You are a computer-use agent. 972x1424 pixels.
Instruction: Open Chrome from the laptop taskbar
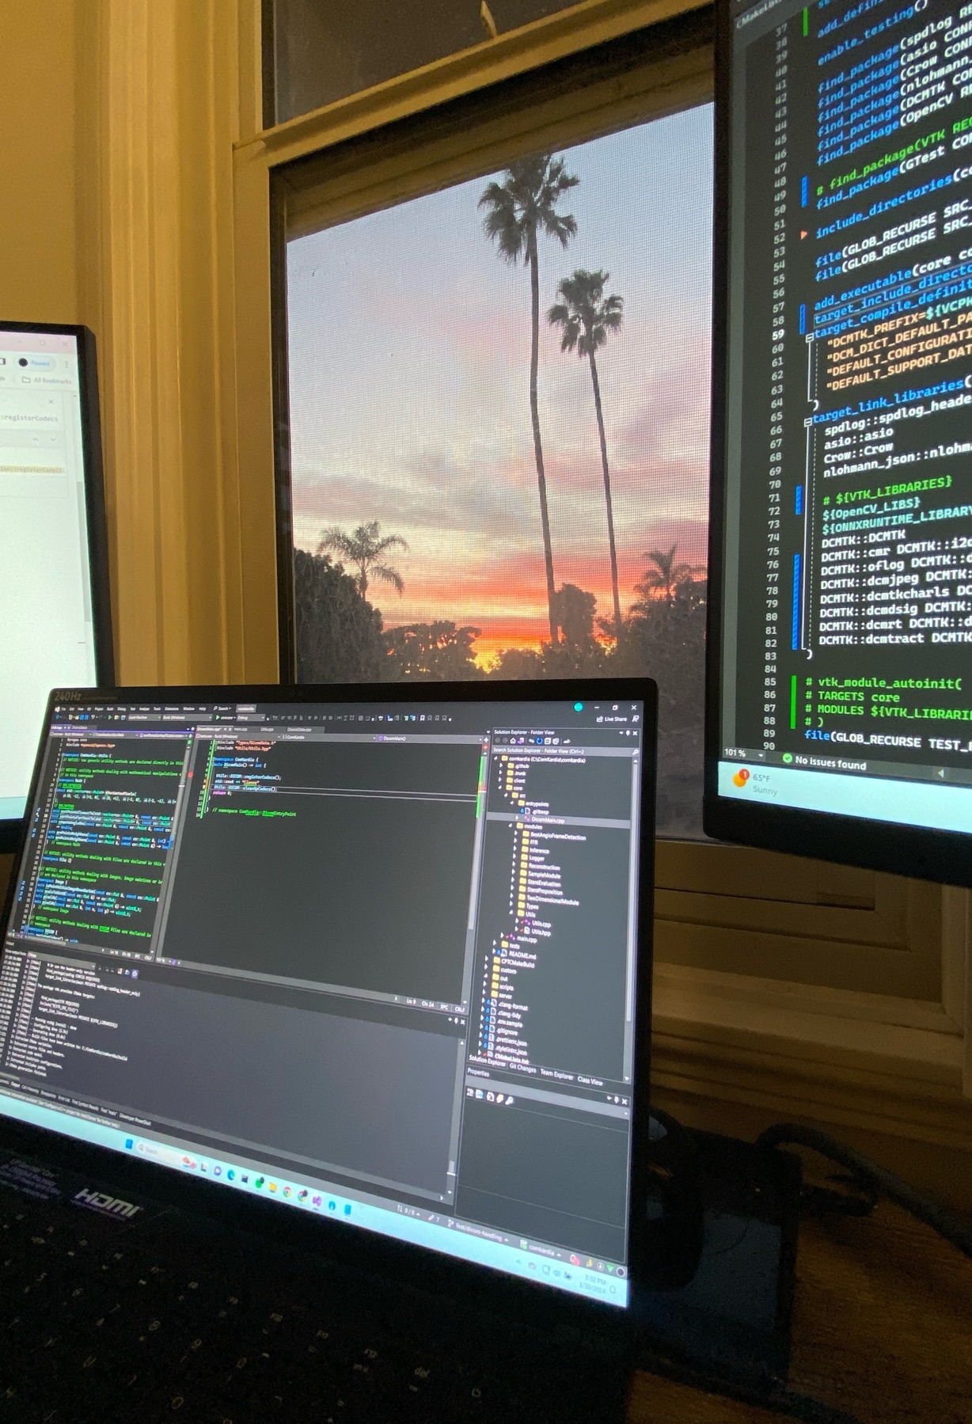(x=287, y=1191)
